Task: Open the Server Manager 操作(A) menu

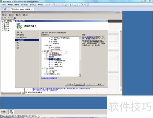Action: tap(11, 15)
